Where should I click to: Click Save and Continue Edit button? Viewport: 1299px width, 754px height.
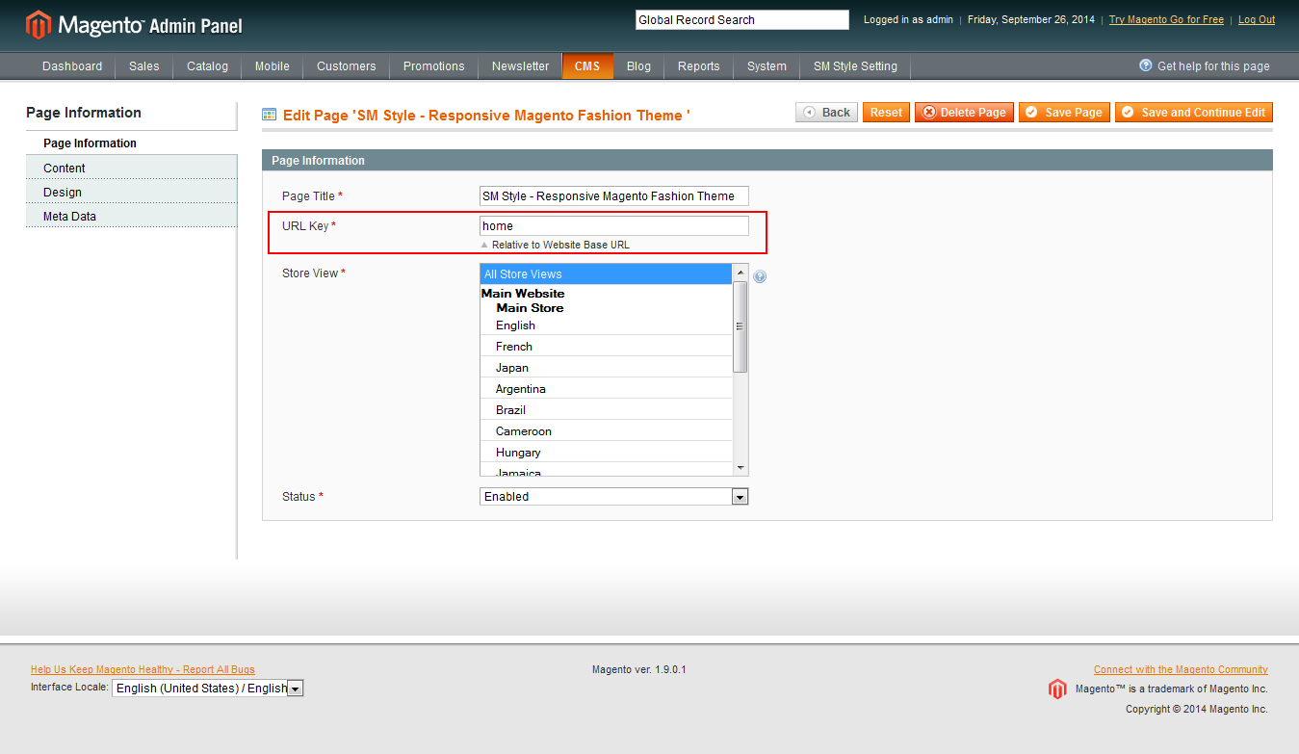tap(1194, 113)
